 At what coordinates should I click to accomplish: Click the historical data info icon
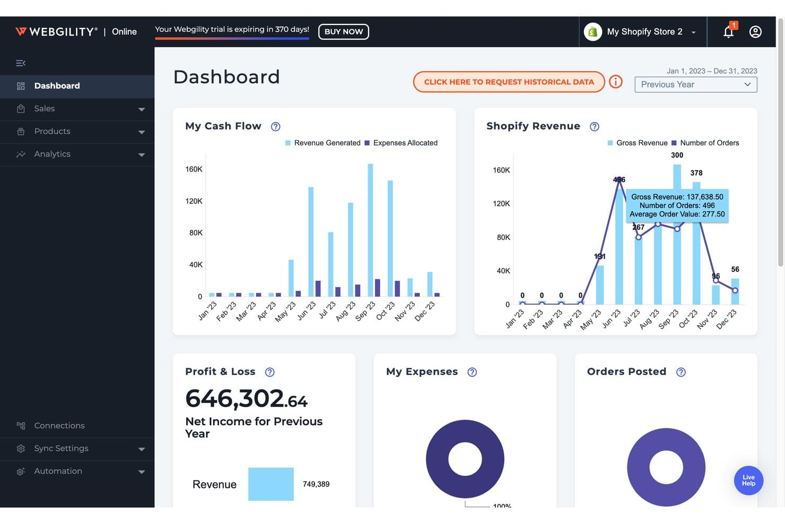point(616,82)
